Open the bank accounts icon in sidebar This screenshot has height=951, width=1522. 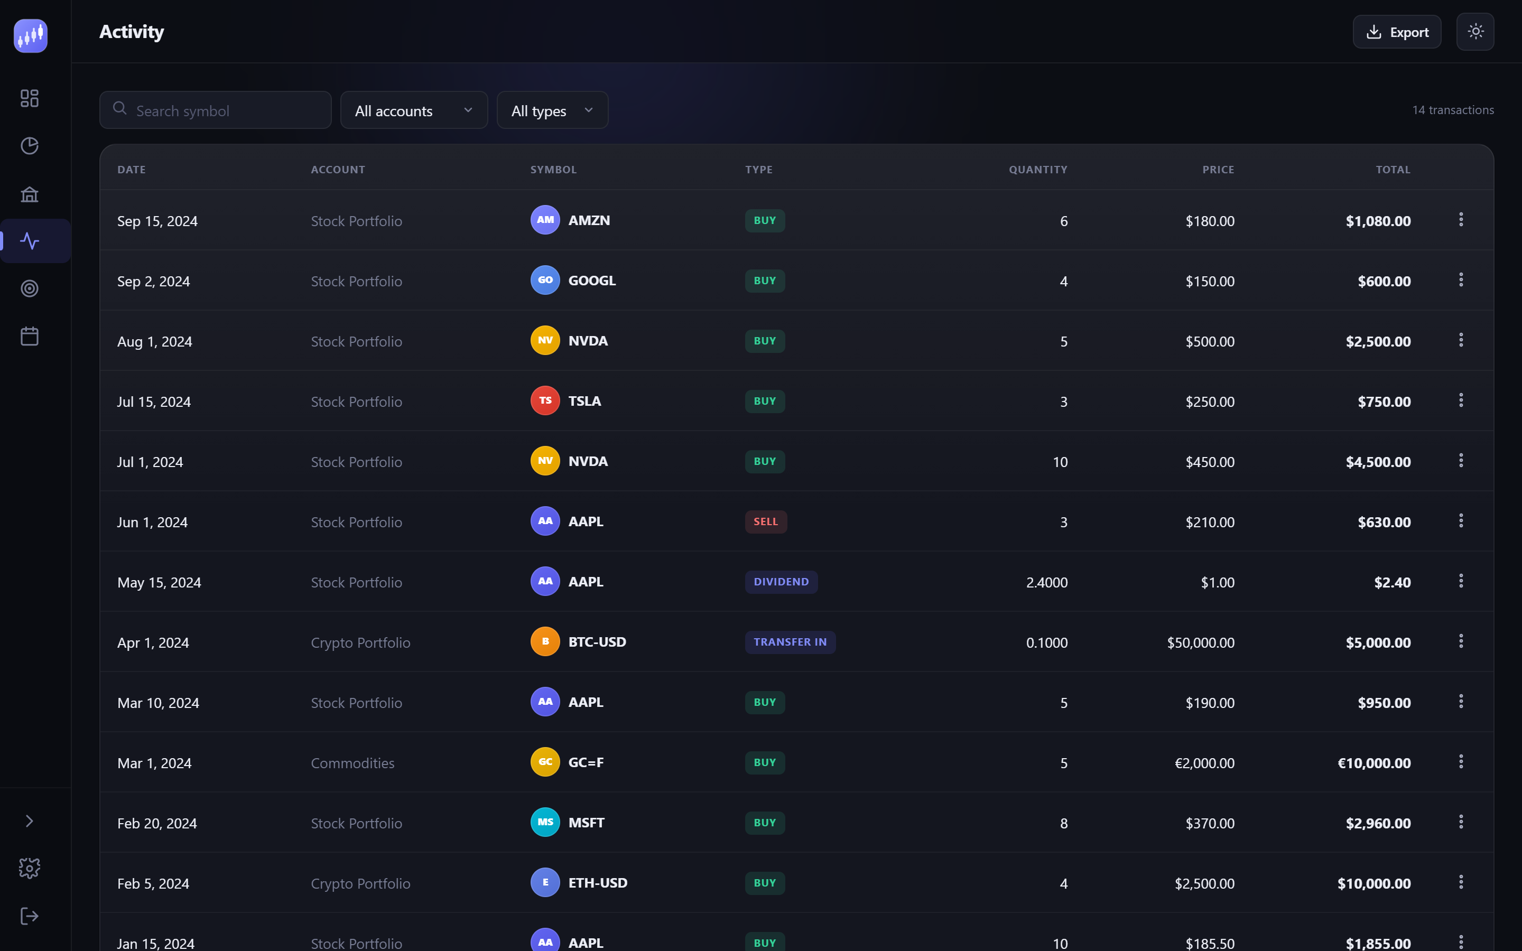pyautogui.click(x=30, y=194)
